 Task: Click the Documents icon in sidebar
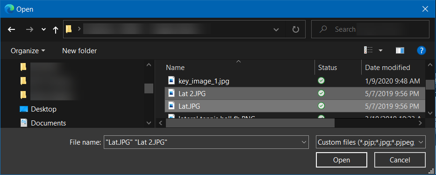point(24,123)
